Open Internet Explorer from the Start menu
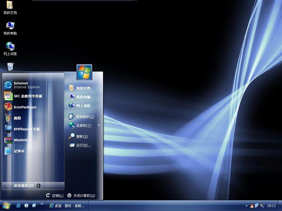 (x=33, y=85)
